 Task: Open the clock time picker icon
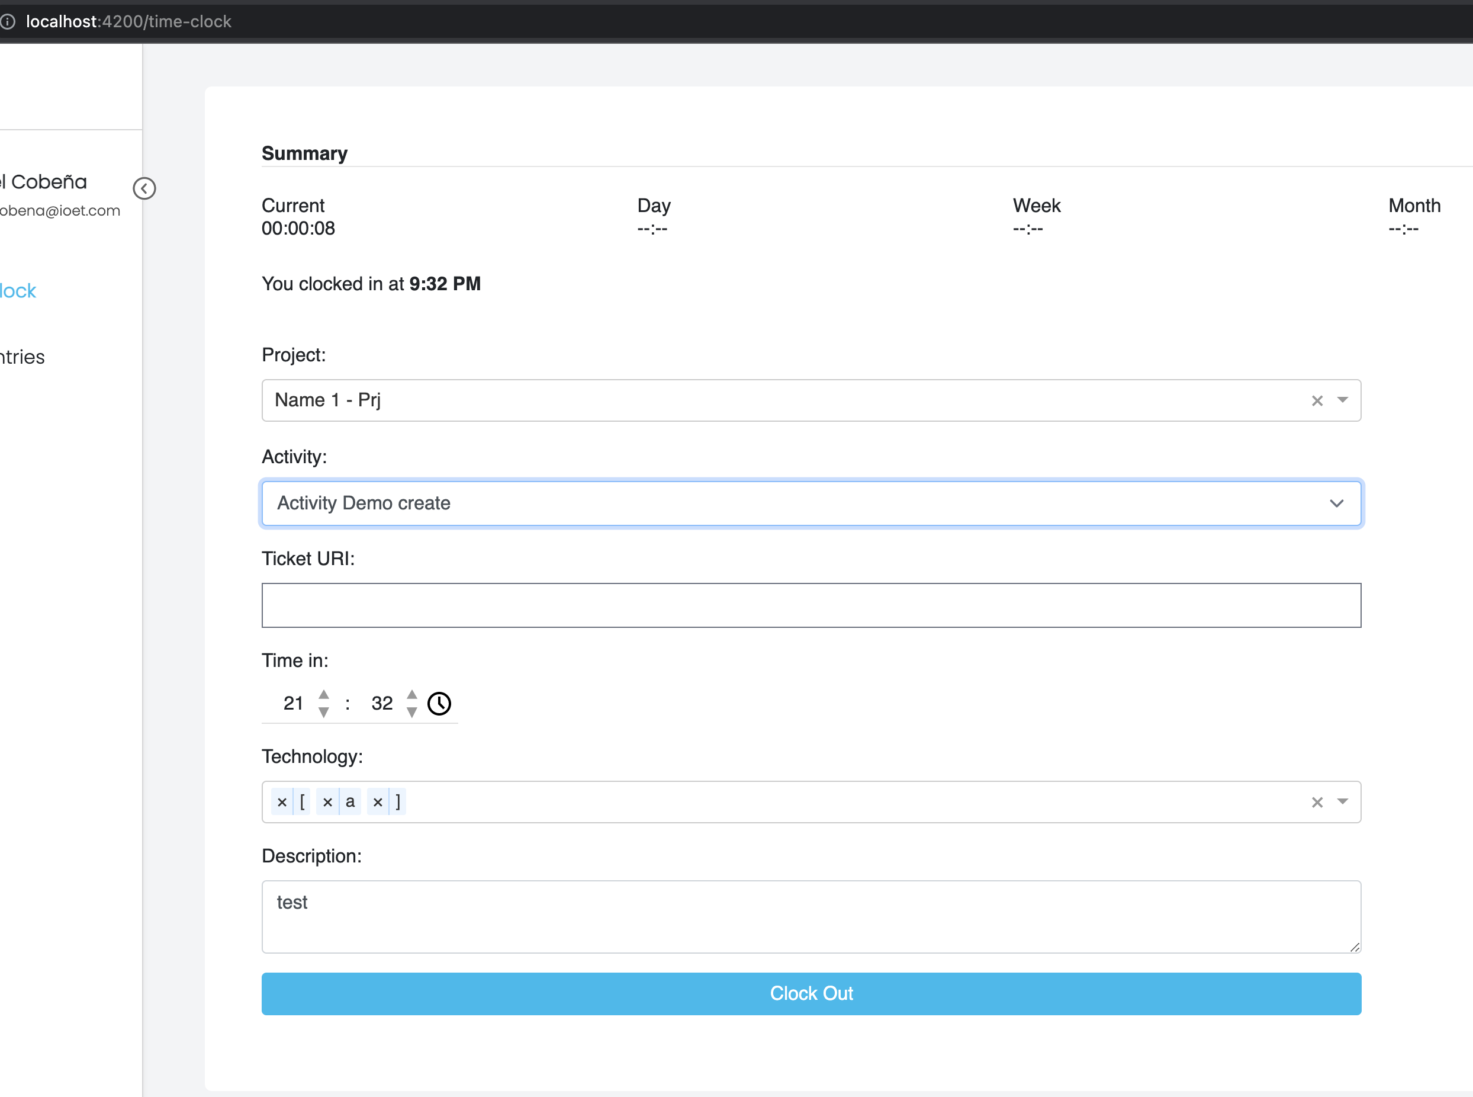point(439,703)
